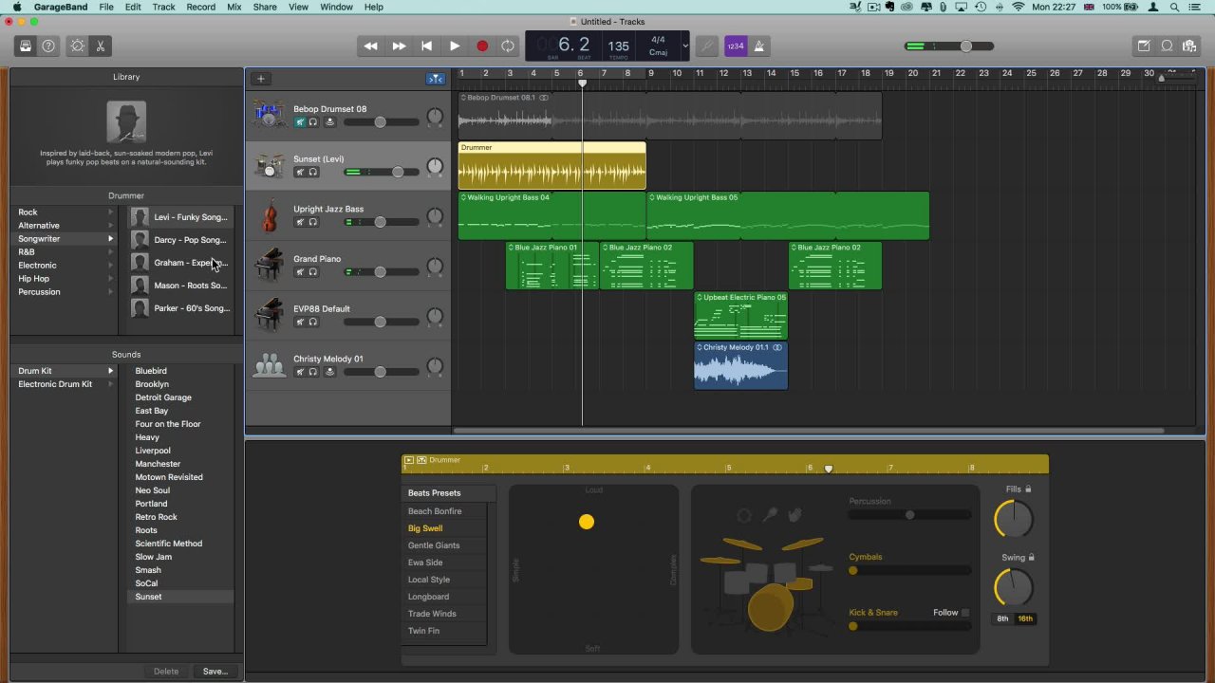Open the Library panel button
This screenshot has height=683, width=1215.
tap(26, 46)
